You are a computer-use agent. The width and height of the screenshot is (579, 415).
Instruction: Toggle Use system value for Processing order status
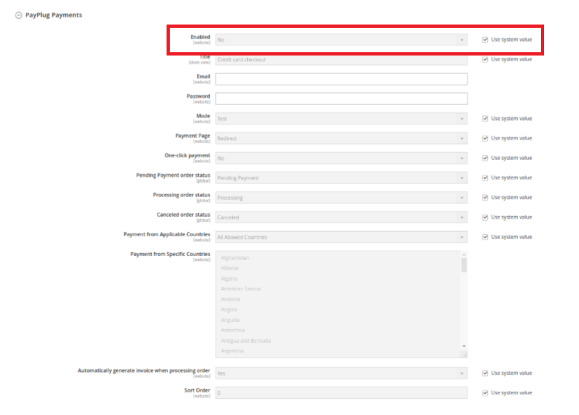click(485, 197)
